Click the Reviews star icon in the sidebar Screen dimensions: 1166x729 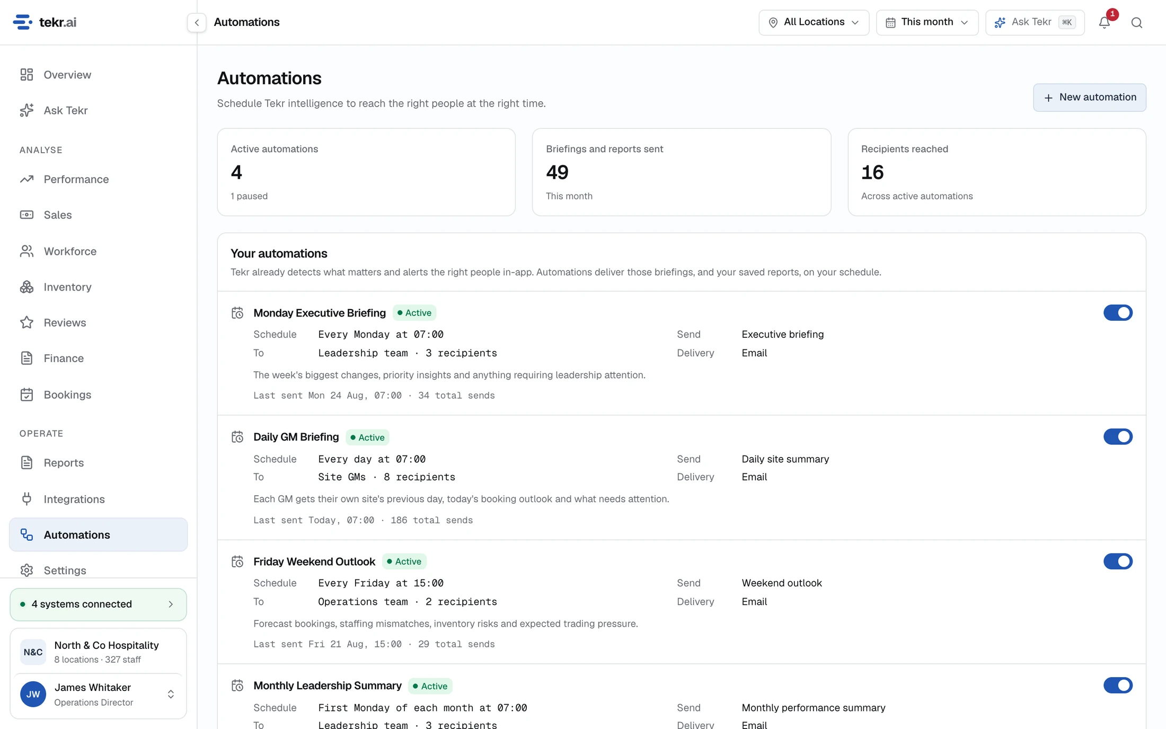click(x=27, y=322)
